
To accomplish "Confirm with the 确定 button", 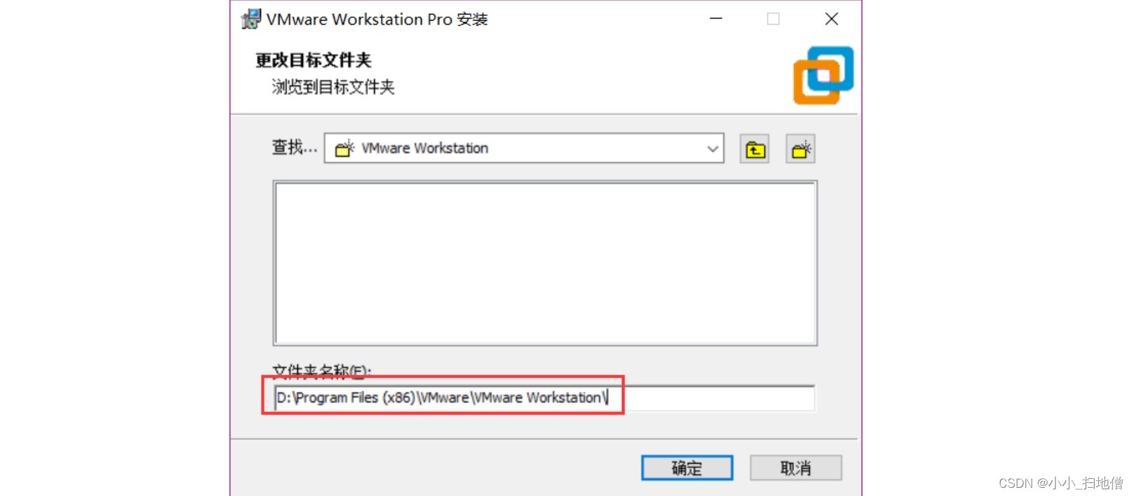I will [x=687, y=468].
